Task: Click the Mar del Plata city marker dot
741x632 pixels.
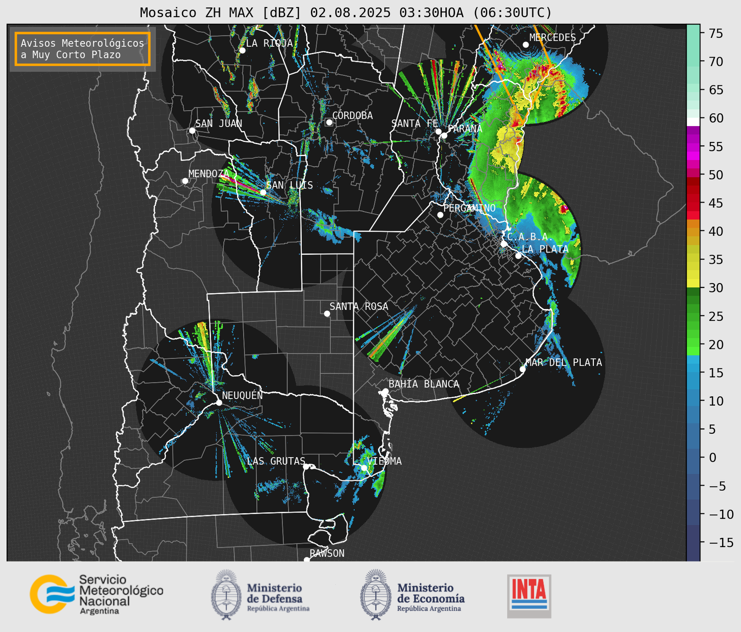Action: click(x=523, y=369)
